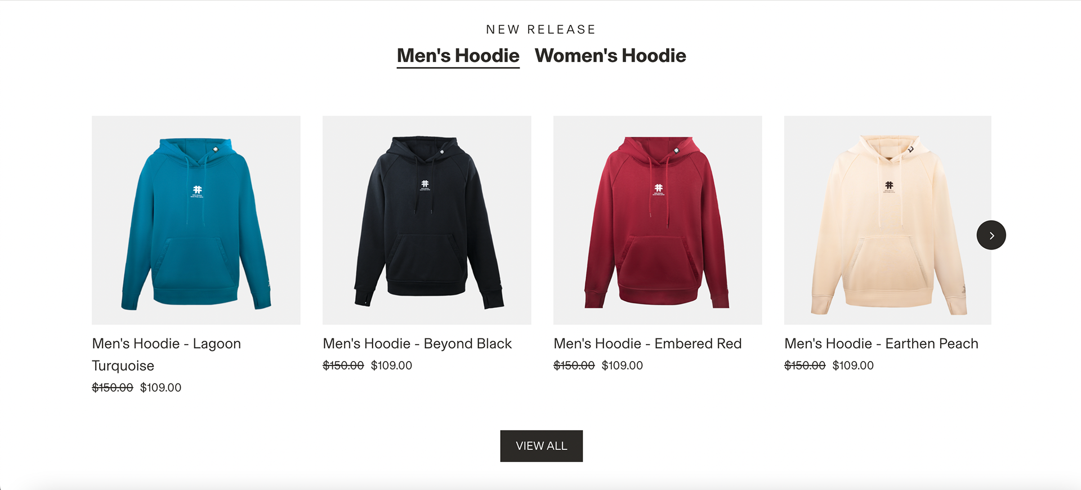Click the next arrow to show more hoodies
The image size is (1081, 490).
991,235
